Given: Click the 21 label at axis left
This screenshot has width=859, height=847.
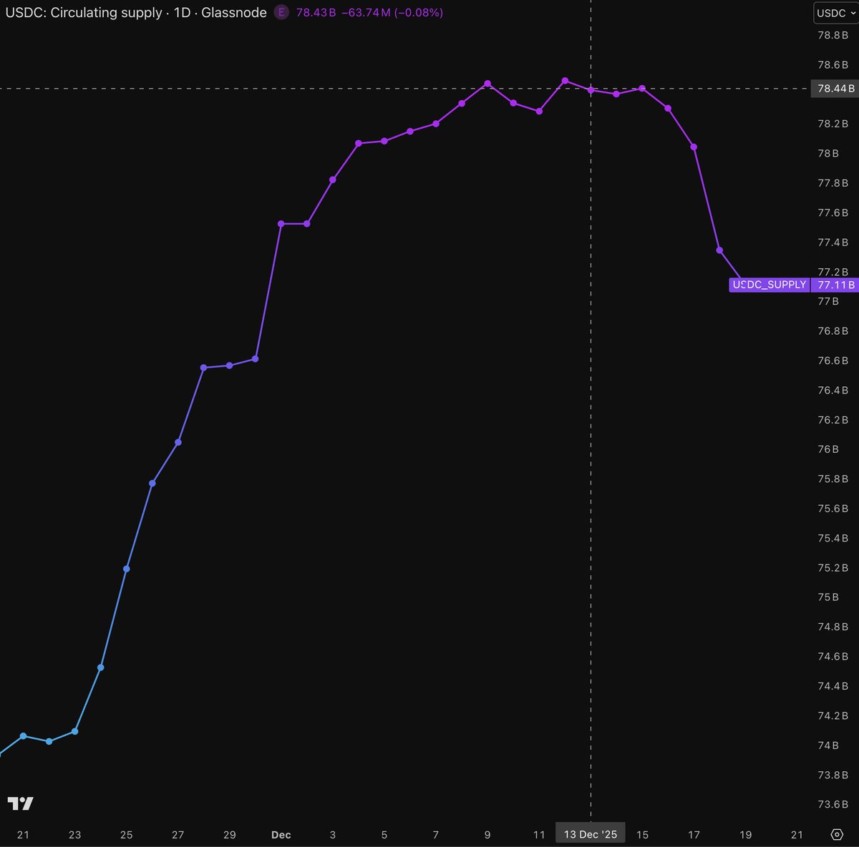Looking at the screenshot, I should [23, 834].
